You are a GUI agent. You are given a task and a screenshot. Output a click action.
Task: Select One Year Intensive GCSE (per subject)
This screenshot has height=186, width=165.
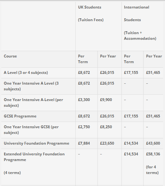click(31, 130)
